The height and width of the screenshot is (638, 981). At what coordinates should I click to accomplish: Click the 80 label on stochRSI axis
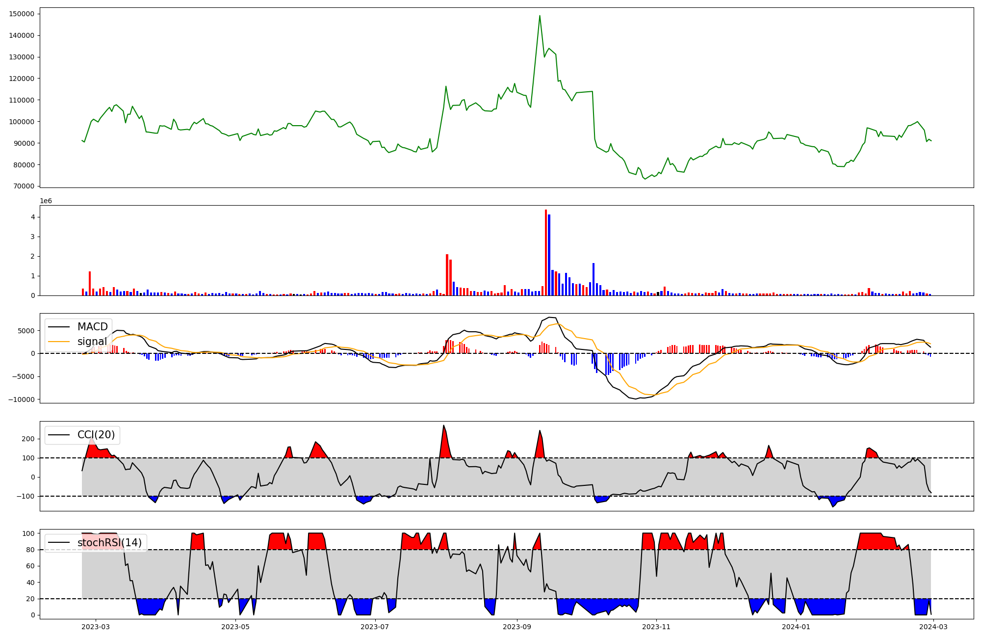click(30, 550)
